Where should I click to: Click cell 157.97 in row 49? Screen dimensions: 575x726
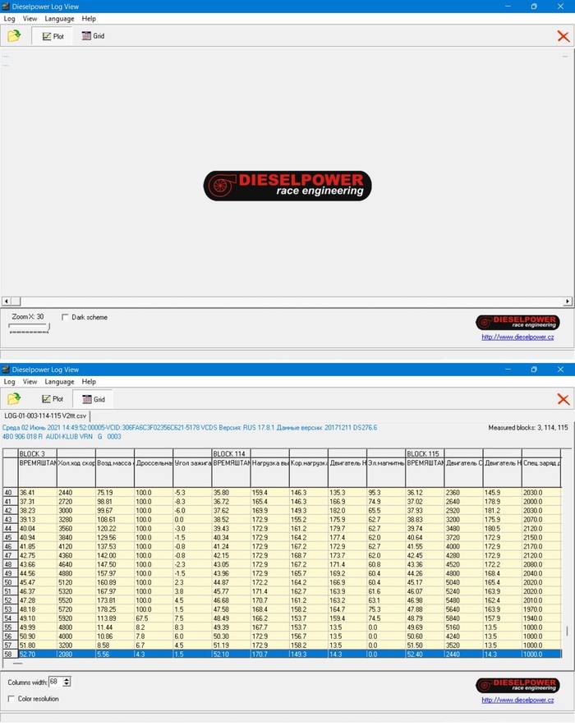tap(115, 573)
